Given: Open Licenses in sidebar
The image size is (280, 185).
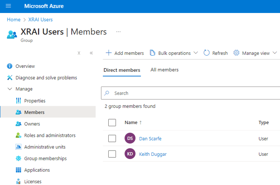Looking at the screenshot, I should 33,182.
